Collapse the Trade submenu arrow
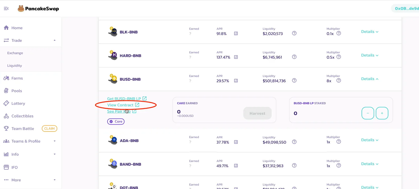 [54, 40]
